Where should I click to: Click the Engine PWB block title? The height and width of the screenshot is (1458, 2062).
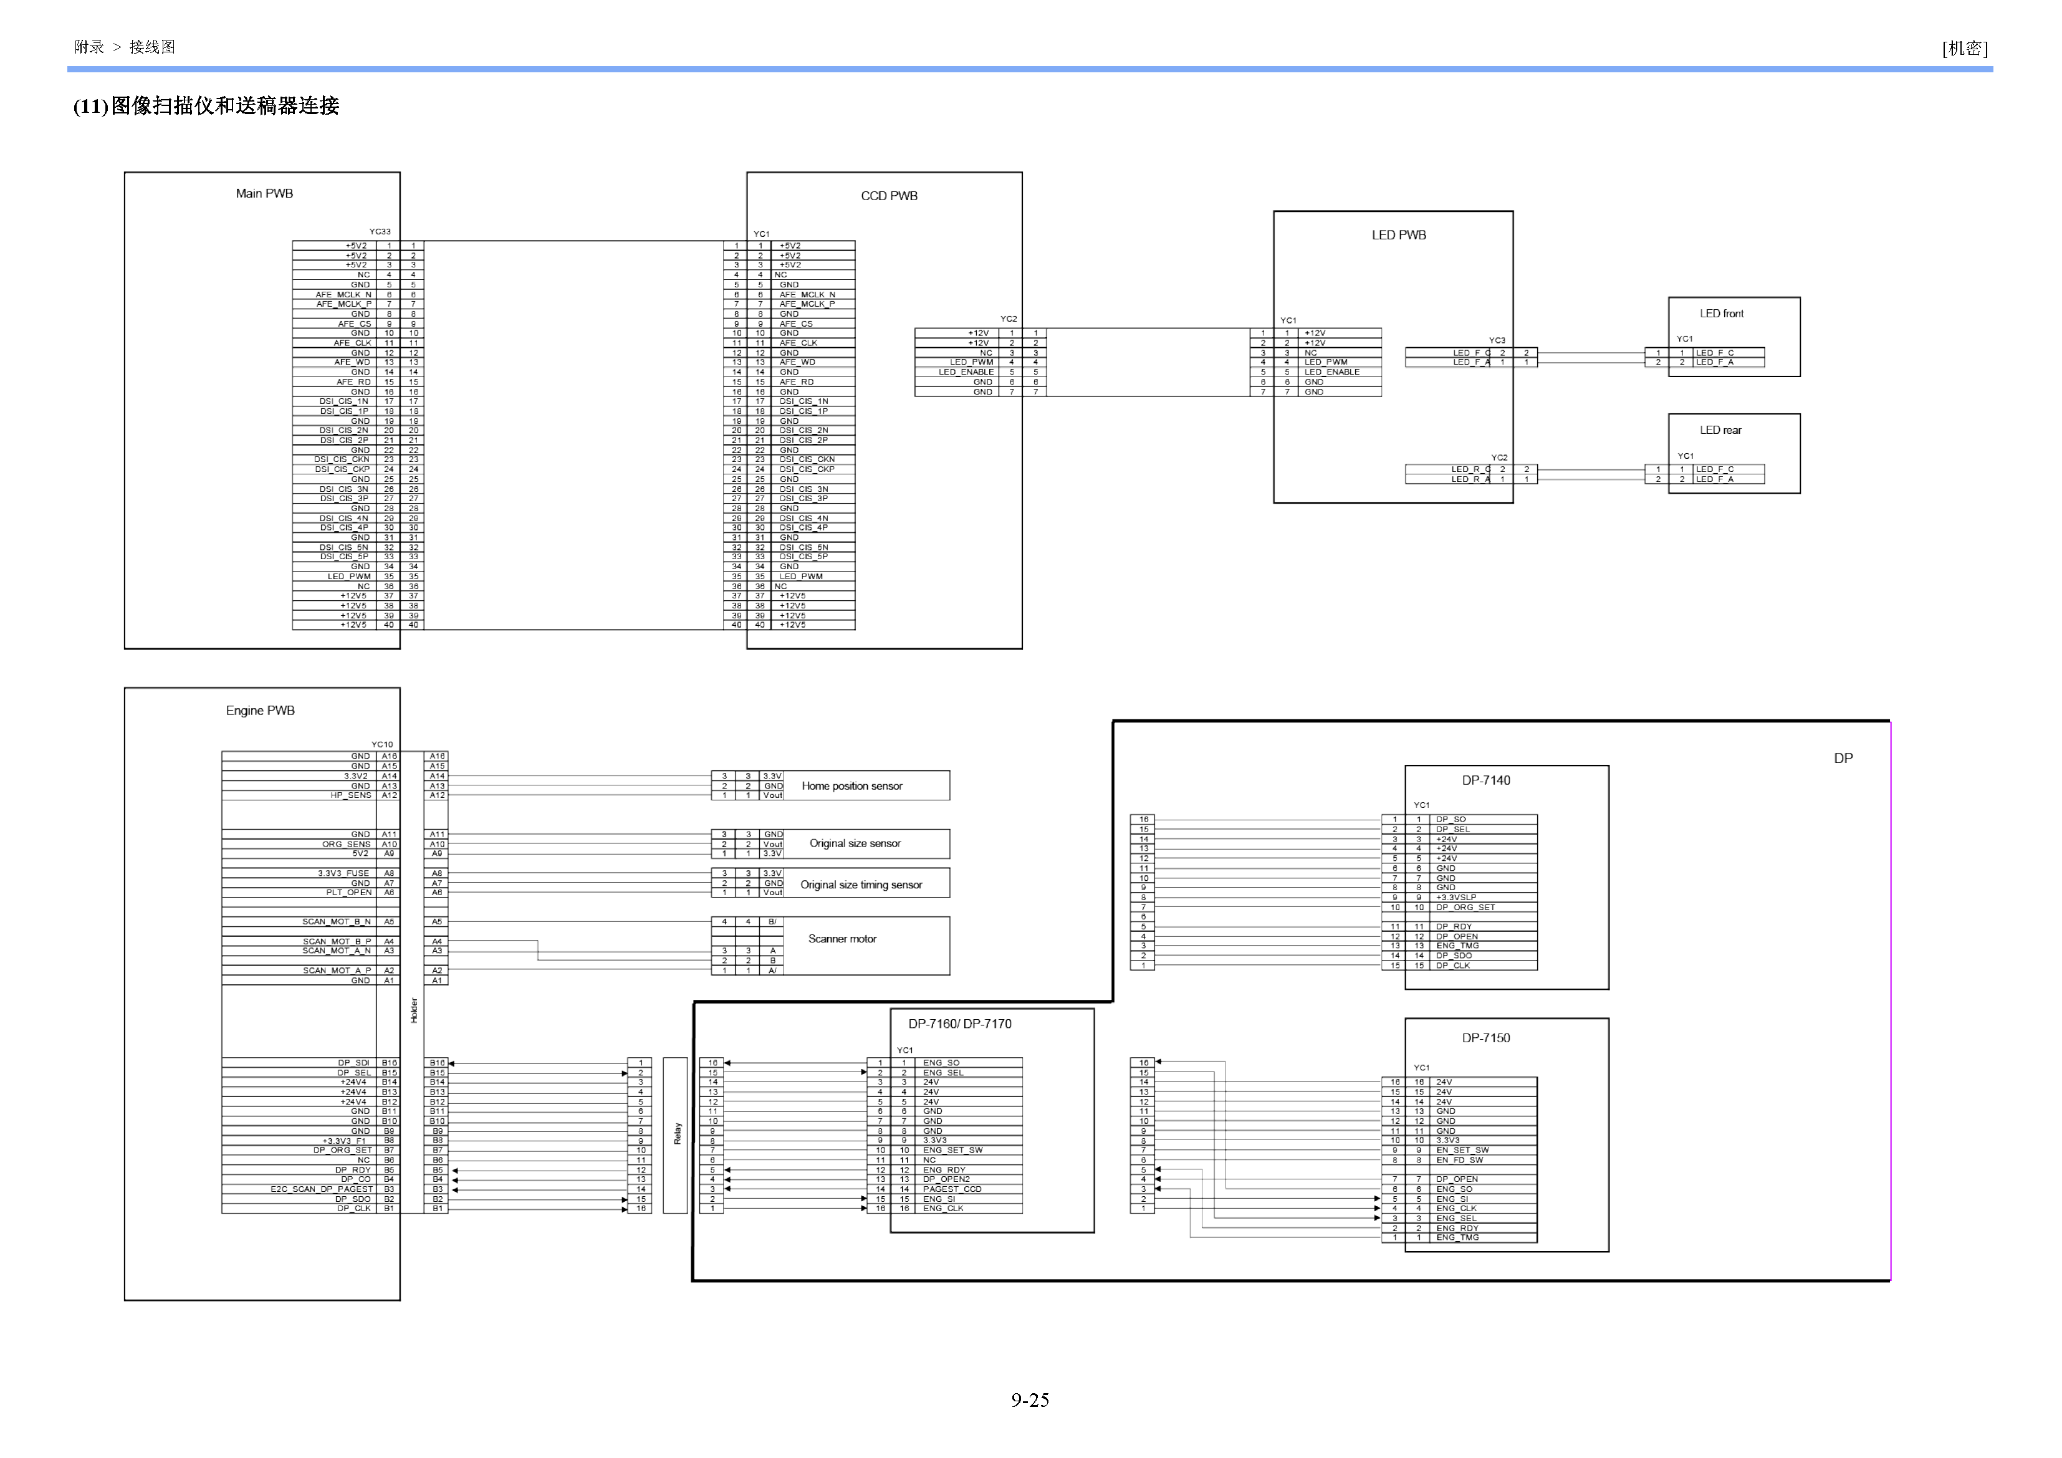coord(259,711)
